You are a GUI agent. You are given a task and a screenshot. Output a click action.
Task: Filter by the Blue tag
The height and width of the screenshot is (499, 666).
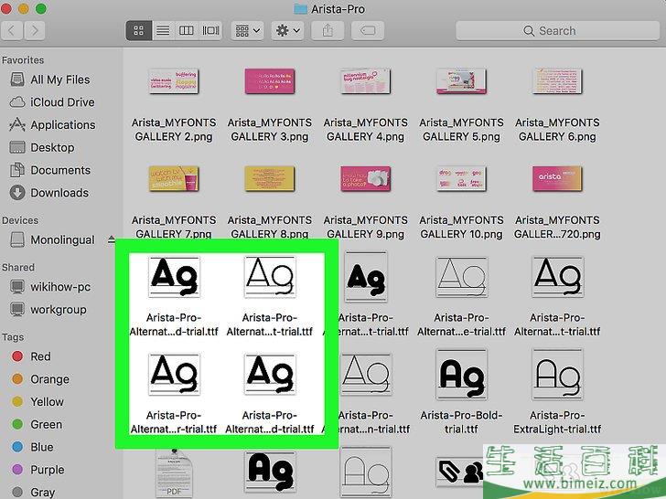click(33, 447)
